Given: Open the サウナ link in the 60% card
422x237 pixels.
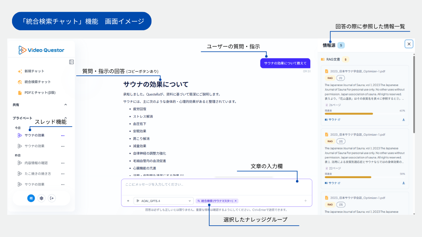Looking at the screenshot, I should pyautogui.click(x=332, y=120).
